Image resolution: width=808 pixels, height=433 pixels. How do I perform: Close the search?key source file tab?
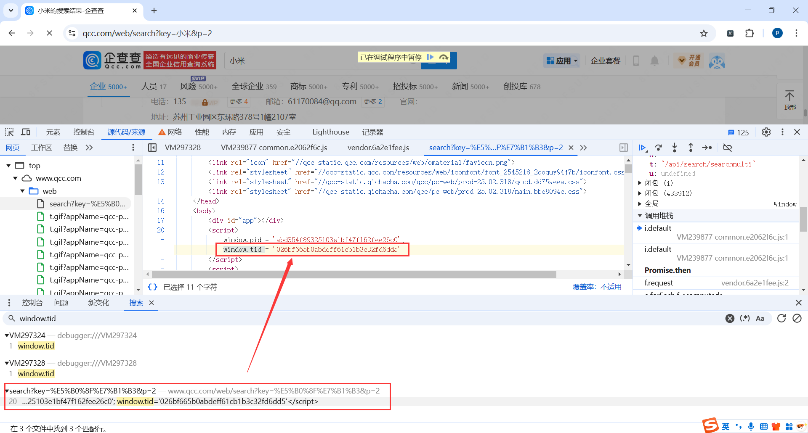pyautogui.click(x=571, y=148)
